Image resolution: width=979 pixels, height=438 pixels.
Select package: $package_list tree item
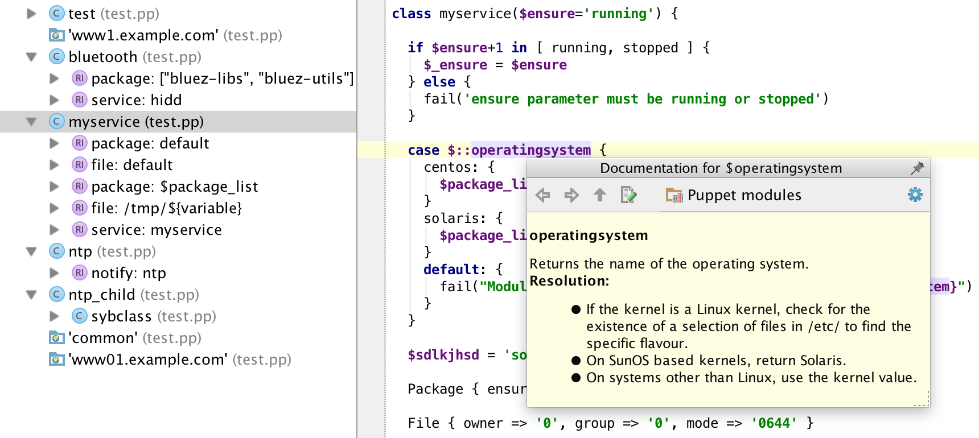pyautogui.click(x=174, y=187)
